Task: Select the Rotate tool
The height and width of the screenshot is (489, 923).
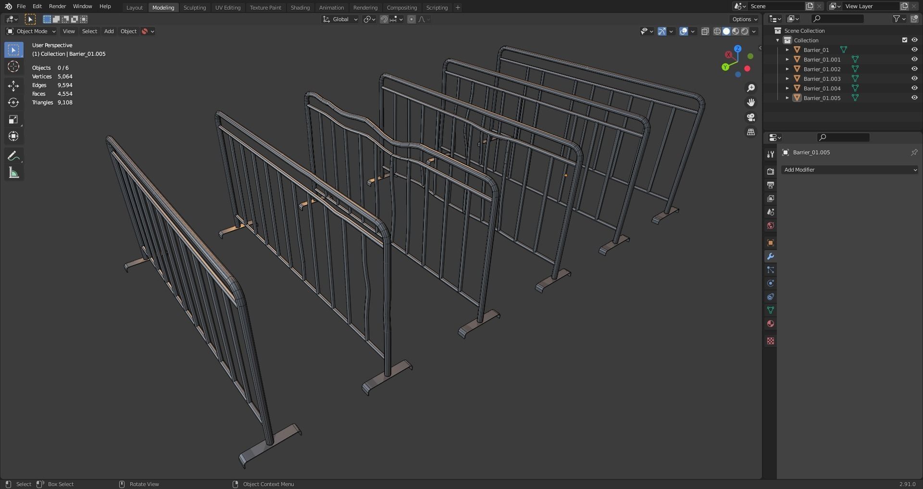Action: coord(13,102)
